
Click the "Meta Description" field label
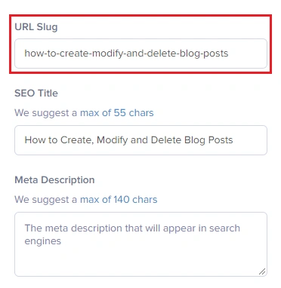point(54,180)
